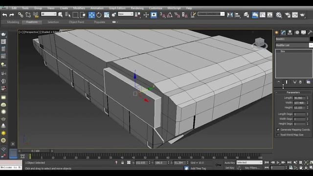This screenshot has width=313, height=176.
Task: Toggle the Spinner Snap icon
Action: [x=185, y=15]
